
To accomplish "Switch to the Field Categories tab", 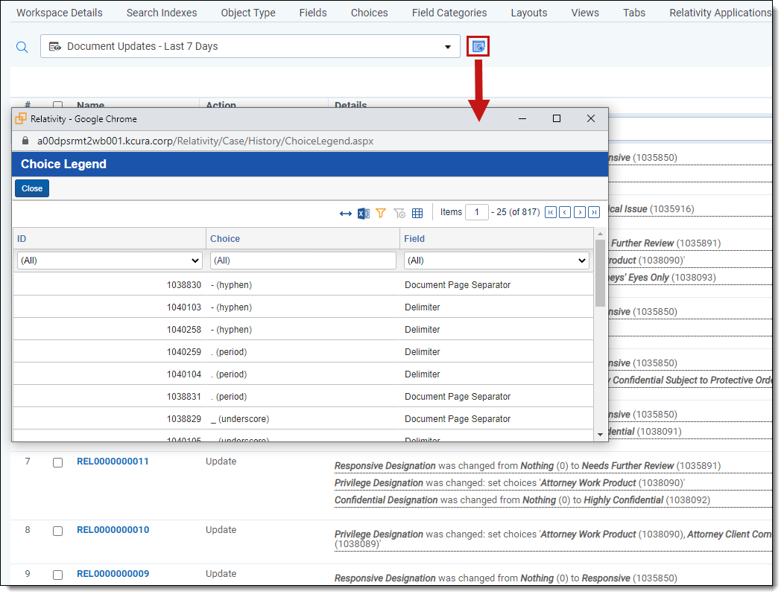I will 449,13.
